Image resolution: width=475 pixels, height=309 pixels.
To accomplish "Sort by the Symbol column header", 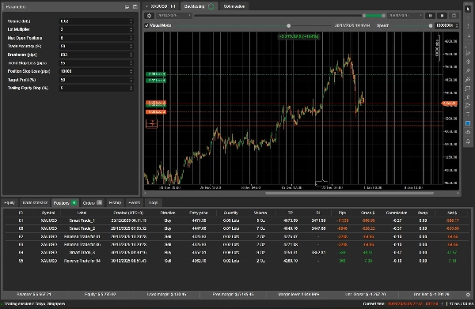I will click(48, 213).
